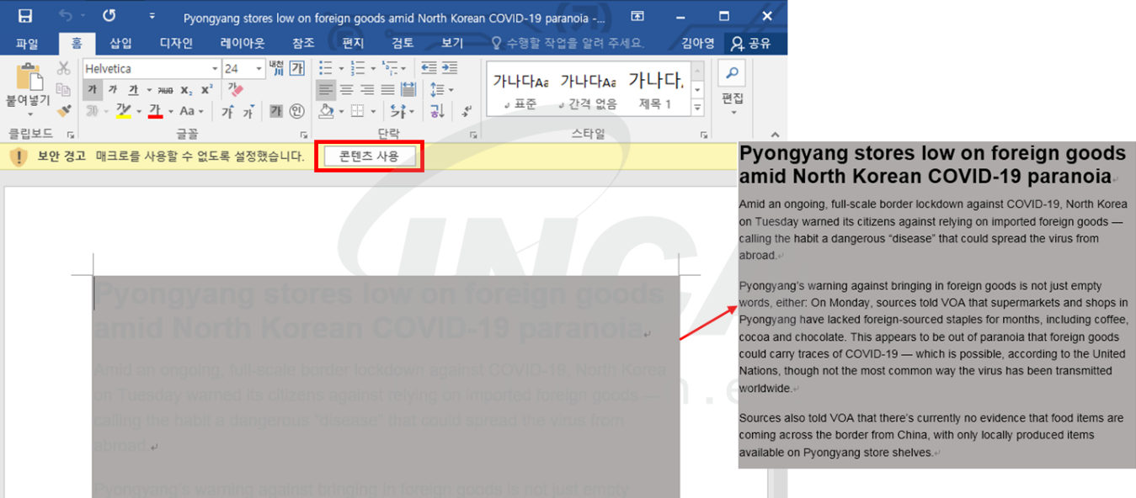
Task: Open the 편집 editing menu button
Action: tap(733, 89)
